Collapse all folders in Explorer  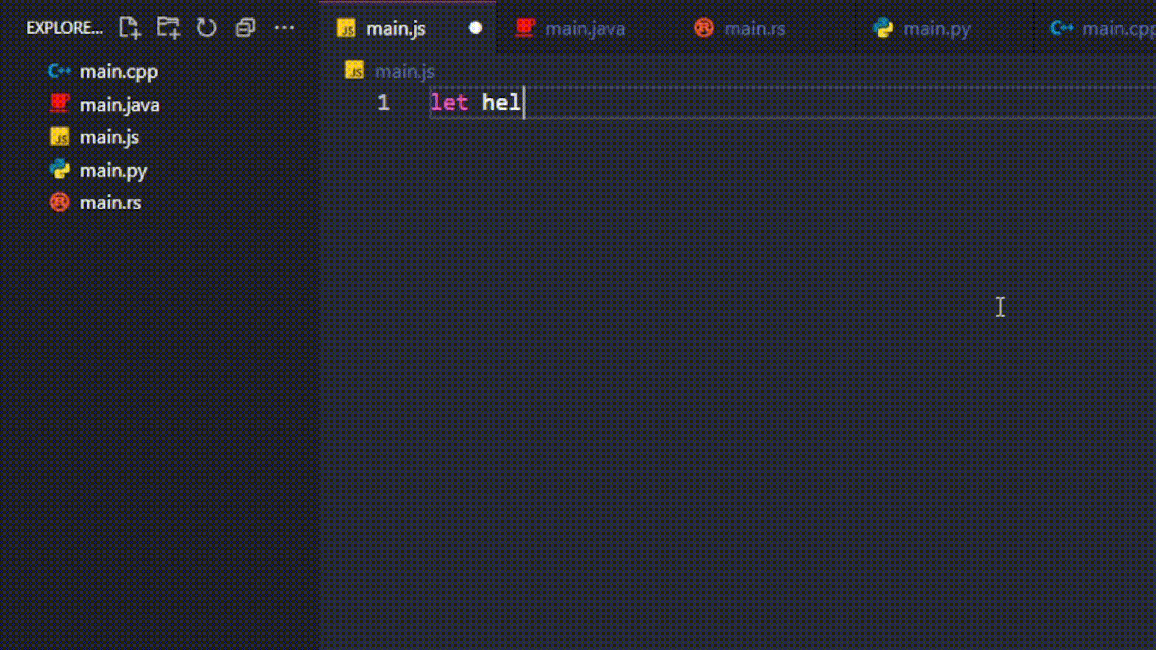tap(245, 27)
